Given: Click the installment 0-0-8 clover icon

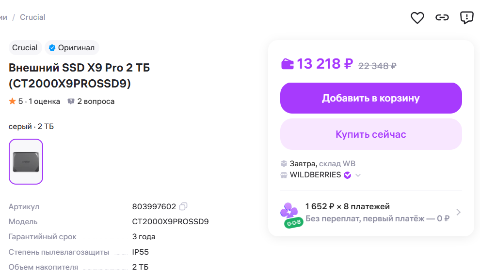Looking at the screenshot, I should pos(290,214).
